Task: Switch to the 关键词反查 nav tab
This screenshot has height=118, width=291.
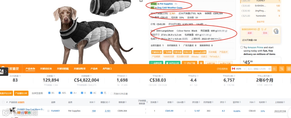Action: [46, 69]
